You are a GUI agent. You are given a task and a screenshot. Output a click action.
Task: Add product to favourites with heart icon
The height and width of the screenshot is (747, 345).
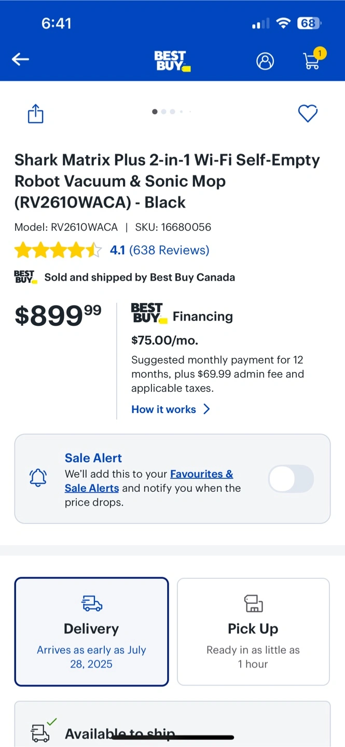coord(308,114)
